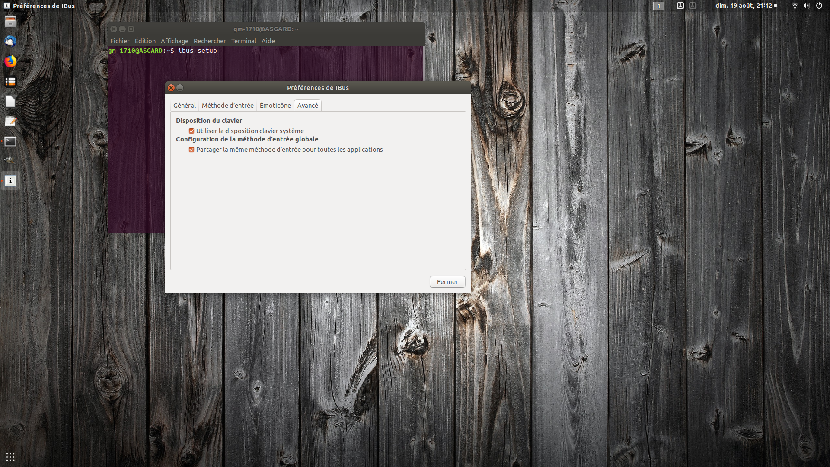Click 'Configuration de la méthode d'entrée globale' heading

[247, 139]
